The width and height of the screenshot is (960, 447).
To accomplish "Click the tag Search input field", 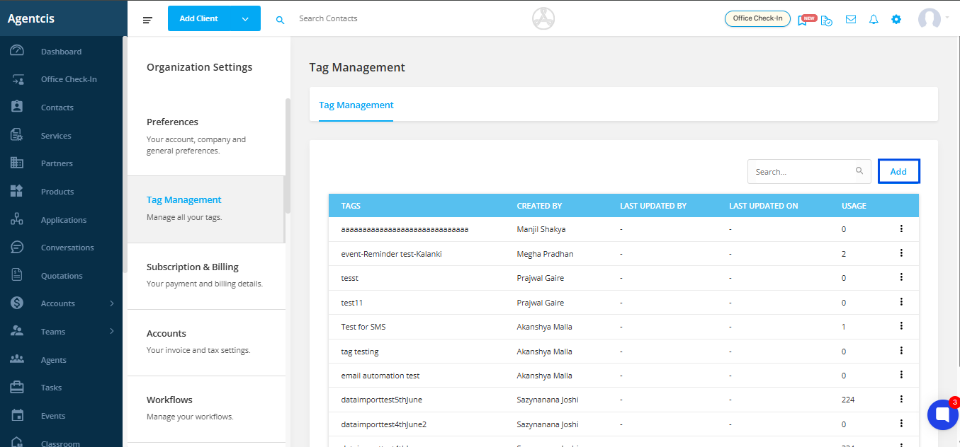I will point(799,171).
